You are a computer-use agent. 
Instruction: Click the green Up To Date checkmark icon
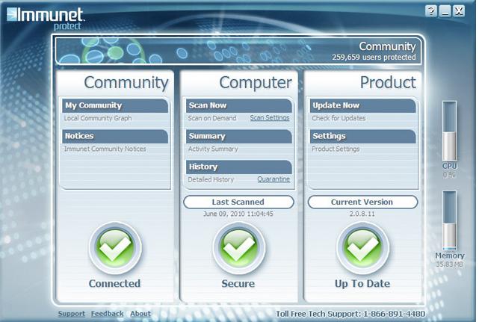click(362, 248)
